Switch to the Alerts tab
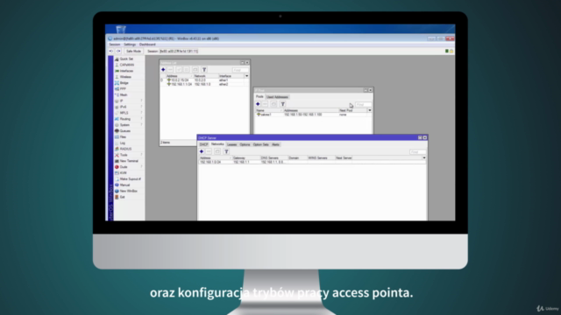 275,144
